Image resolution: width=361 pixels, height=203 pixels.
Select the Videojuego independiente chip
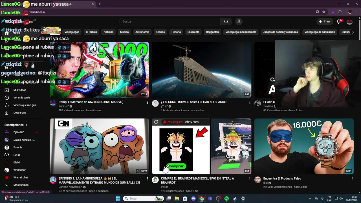click(x=241, y=32)
